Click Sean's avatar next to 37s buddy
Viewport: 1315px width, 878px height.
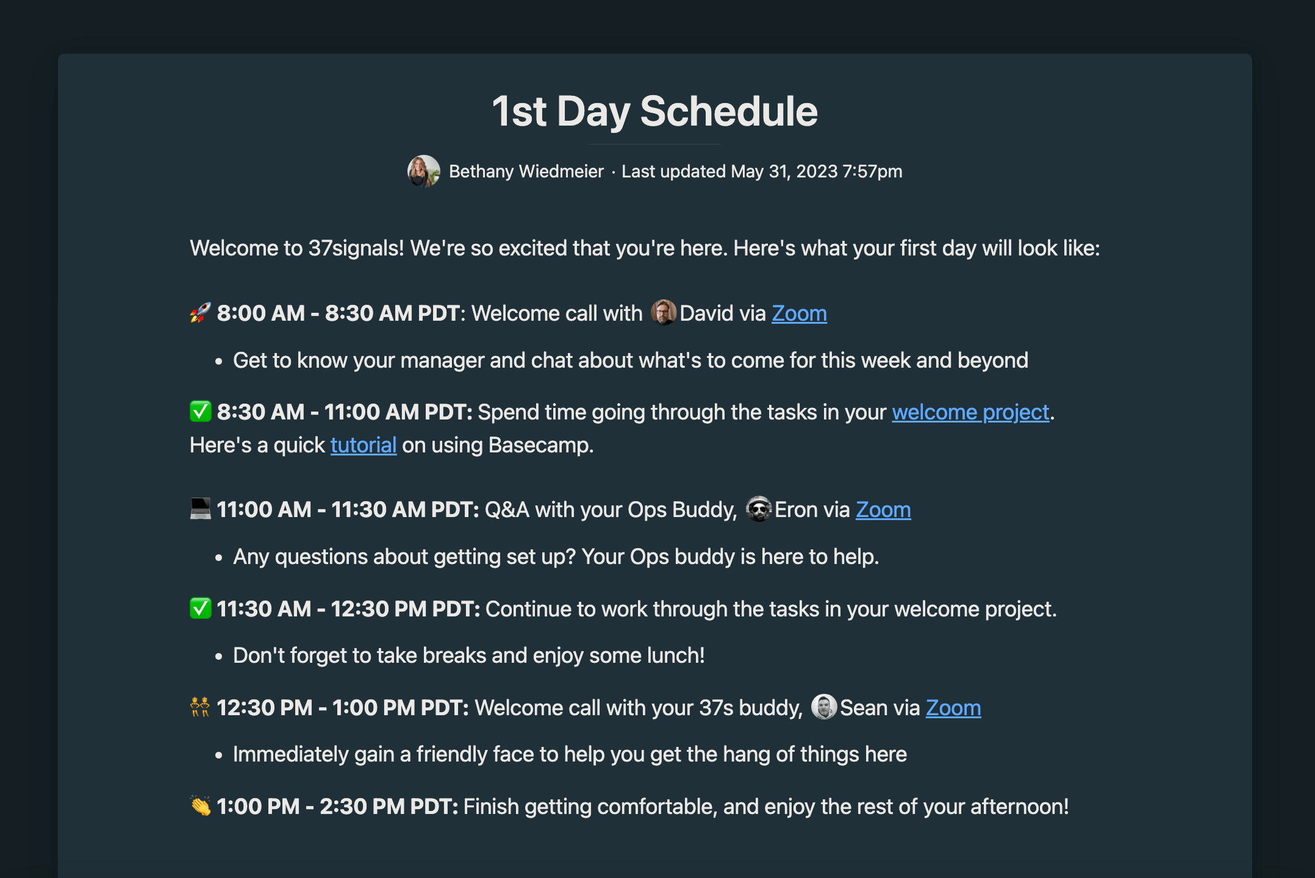click(824, 707)
